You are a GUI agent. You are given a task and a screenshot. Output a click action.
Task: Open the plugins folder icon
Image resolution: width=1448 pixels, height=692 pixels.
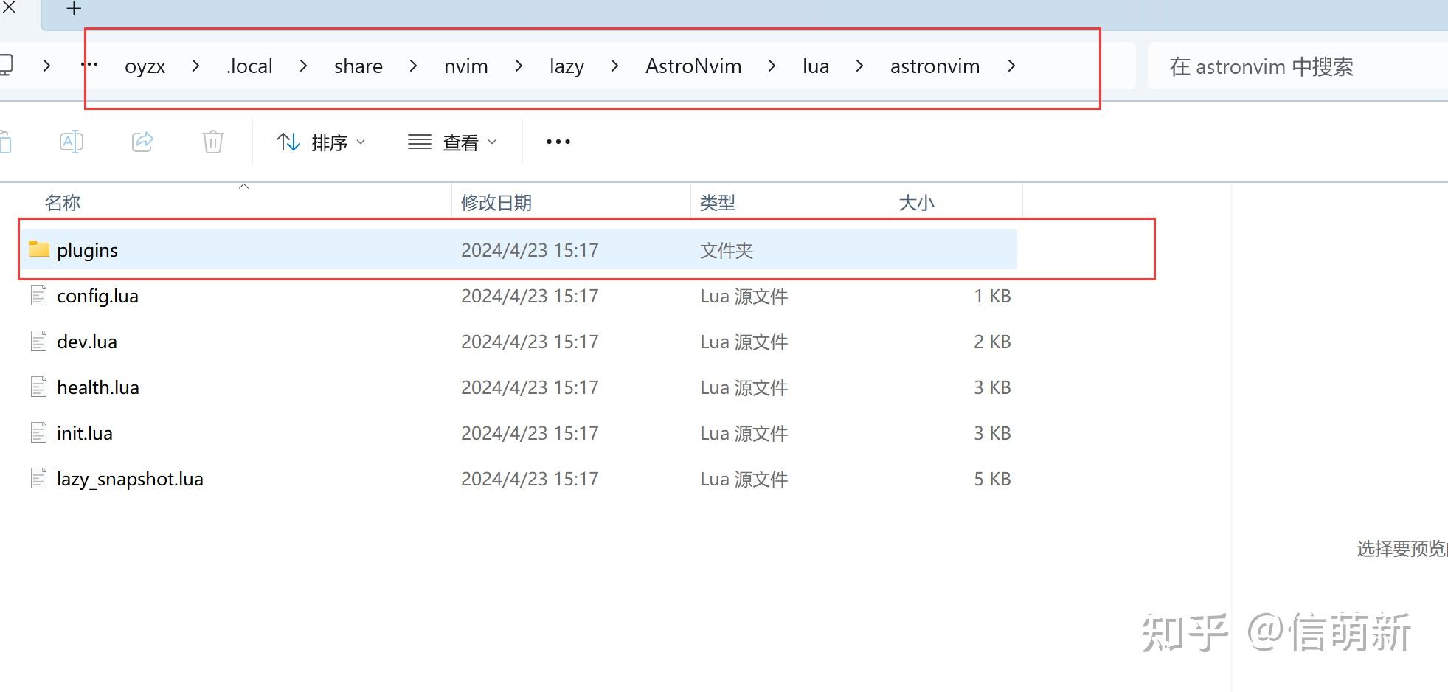coord(38,249)
